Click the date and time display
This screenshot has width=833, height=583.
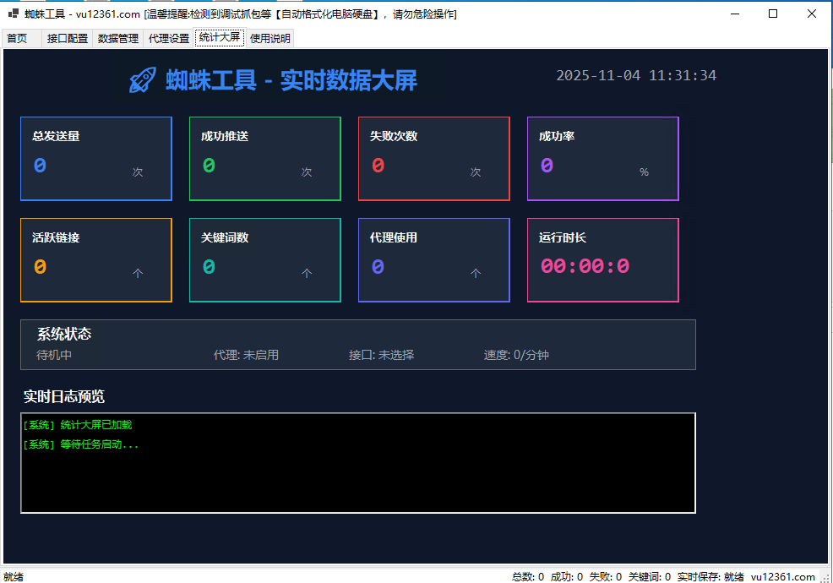click(x=636, y=75)
